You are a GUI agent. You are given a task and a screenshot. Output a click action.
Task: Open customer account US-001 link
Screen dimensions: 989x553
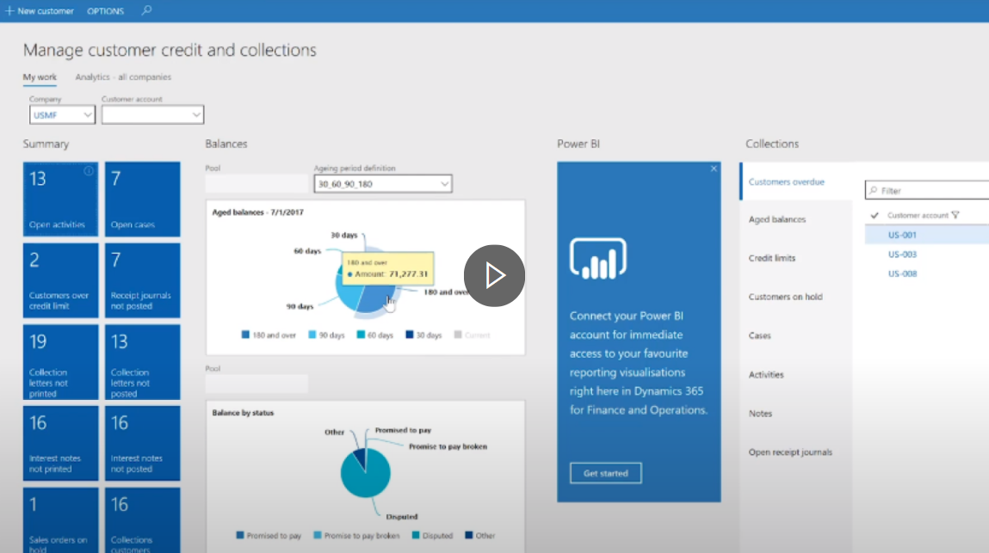click(x=902, y=235)
